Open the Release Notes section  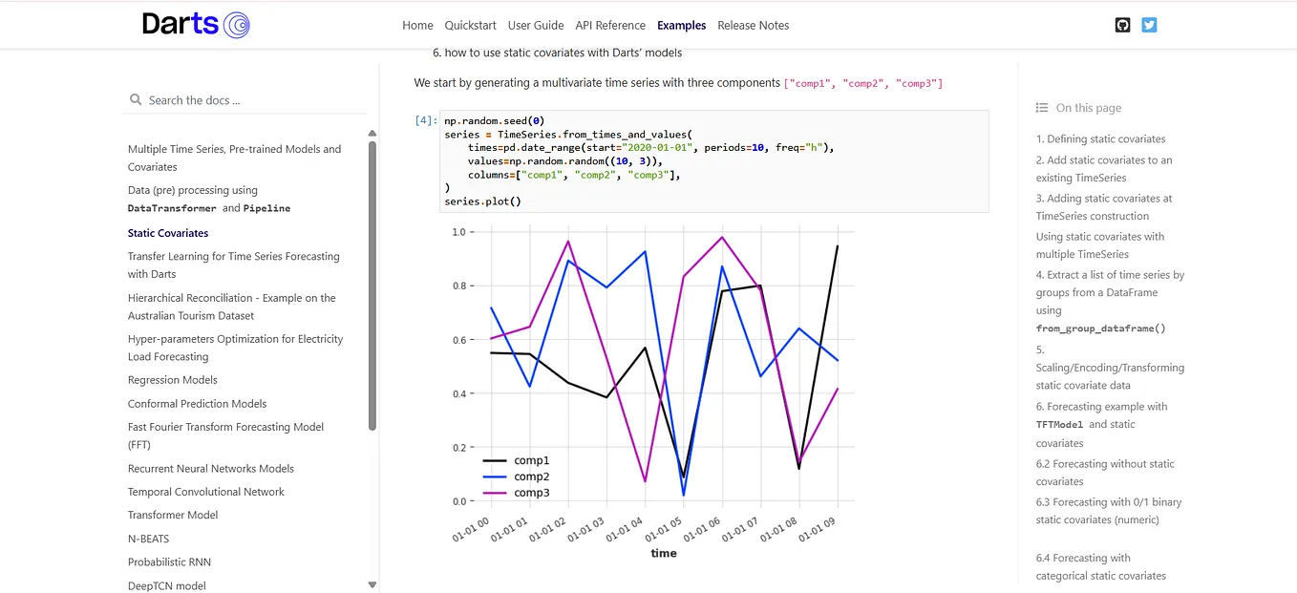pyautogui.click(x=753, y=25)
